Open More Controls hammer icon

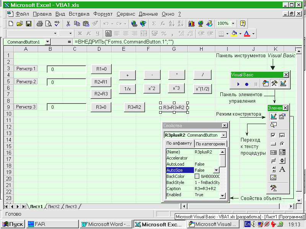[273, 188]
